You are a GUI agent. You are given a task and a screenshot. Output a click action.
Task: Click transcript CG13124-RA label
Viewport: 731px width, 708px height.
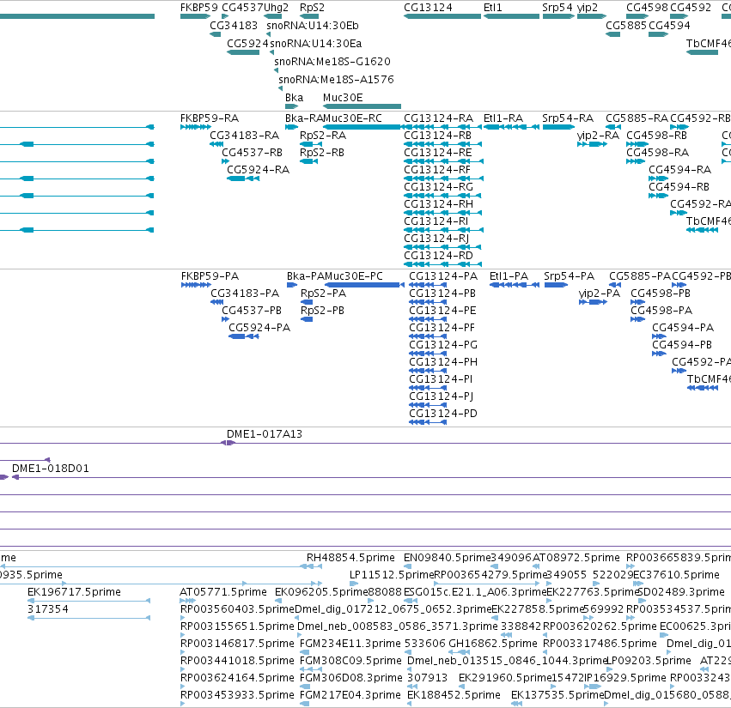439,118
